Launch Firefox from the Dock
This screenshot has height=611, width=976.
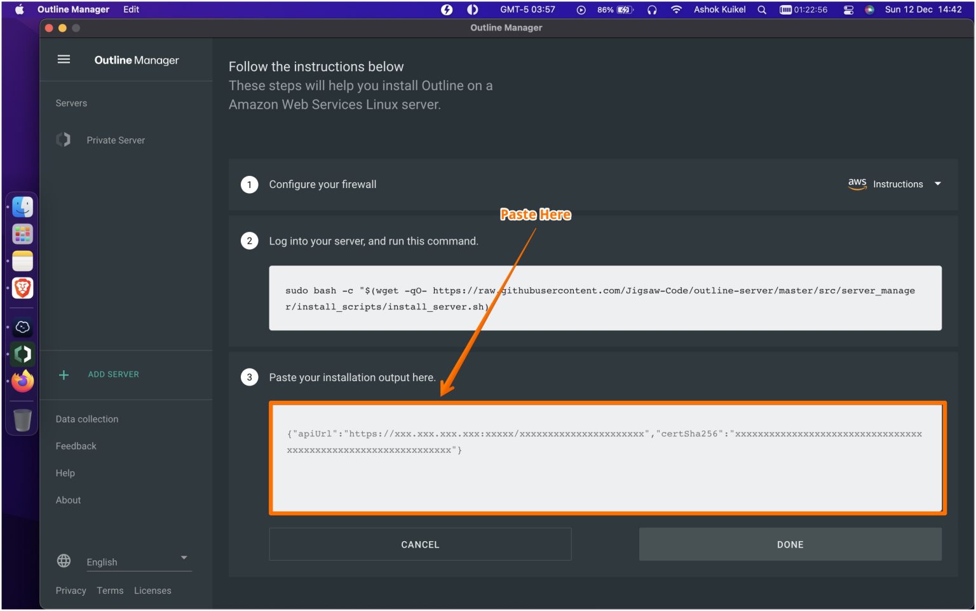22,382
